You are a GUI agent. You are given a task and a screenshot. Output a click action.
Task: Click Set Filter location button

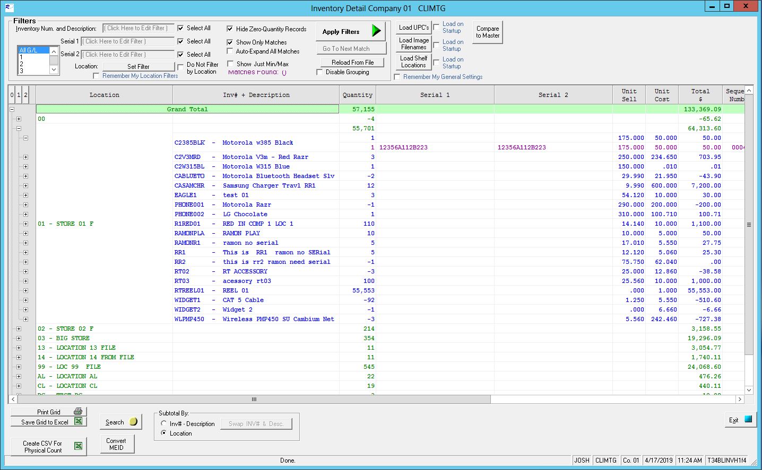pos(138,66)
